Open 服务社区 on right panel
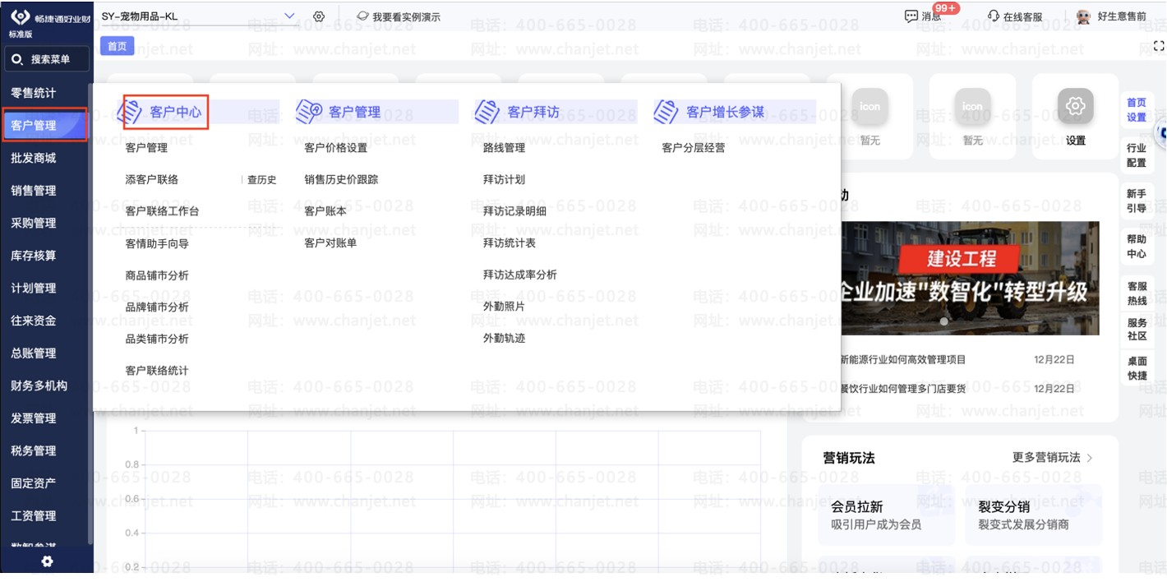Viewport: 1167px width, 582px height. (x=1137, y=330)
